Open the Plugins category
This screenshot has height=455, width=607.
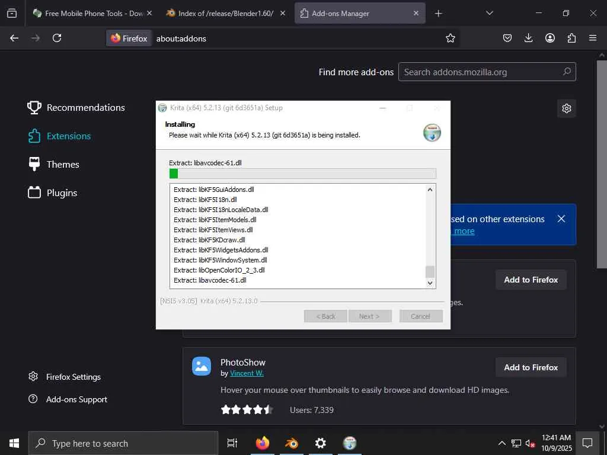[x=53, y=193]
